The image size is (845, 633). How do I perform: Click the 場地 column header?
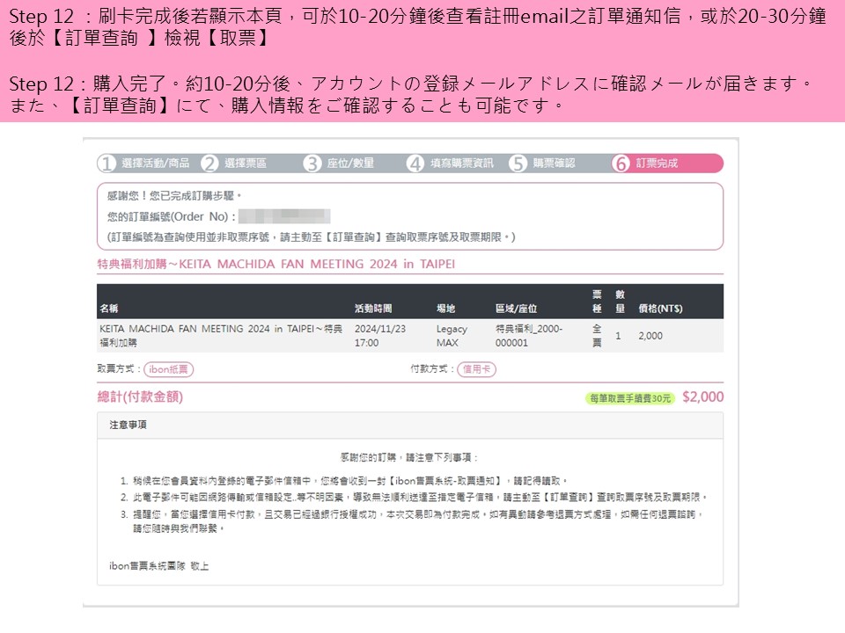point(446,309)
